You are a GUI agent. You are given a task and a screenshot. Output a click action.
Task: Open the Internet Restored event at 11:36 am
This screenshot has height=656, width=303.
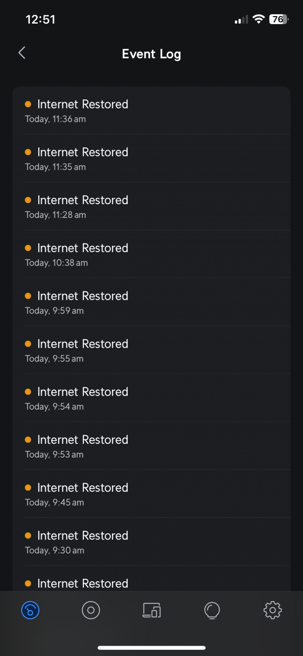point(151,110)
